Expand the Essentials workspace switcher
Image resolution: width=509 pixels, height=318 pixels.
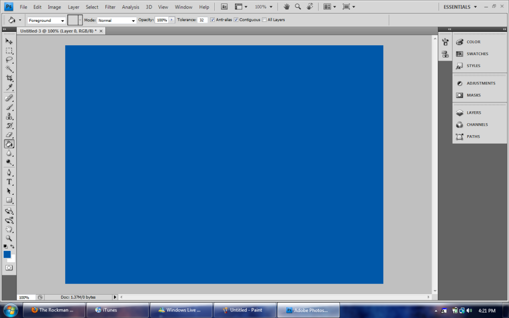click(x=460, y=7)
